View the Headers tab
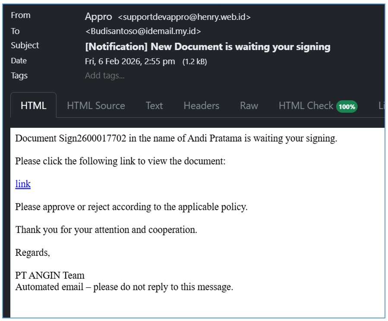This screenshot has height=321, width=388. pyautogui.click(x=201, y=106)
